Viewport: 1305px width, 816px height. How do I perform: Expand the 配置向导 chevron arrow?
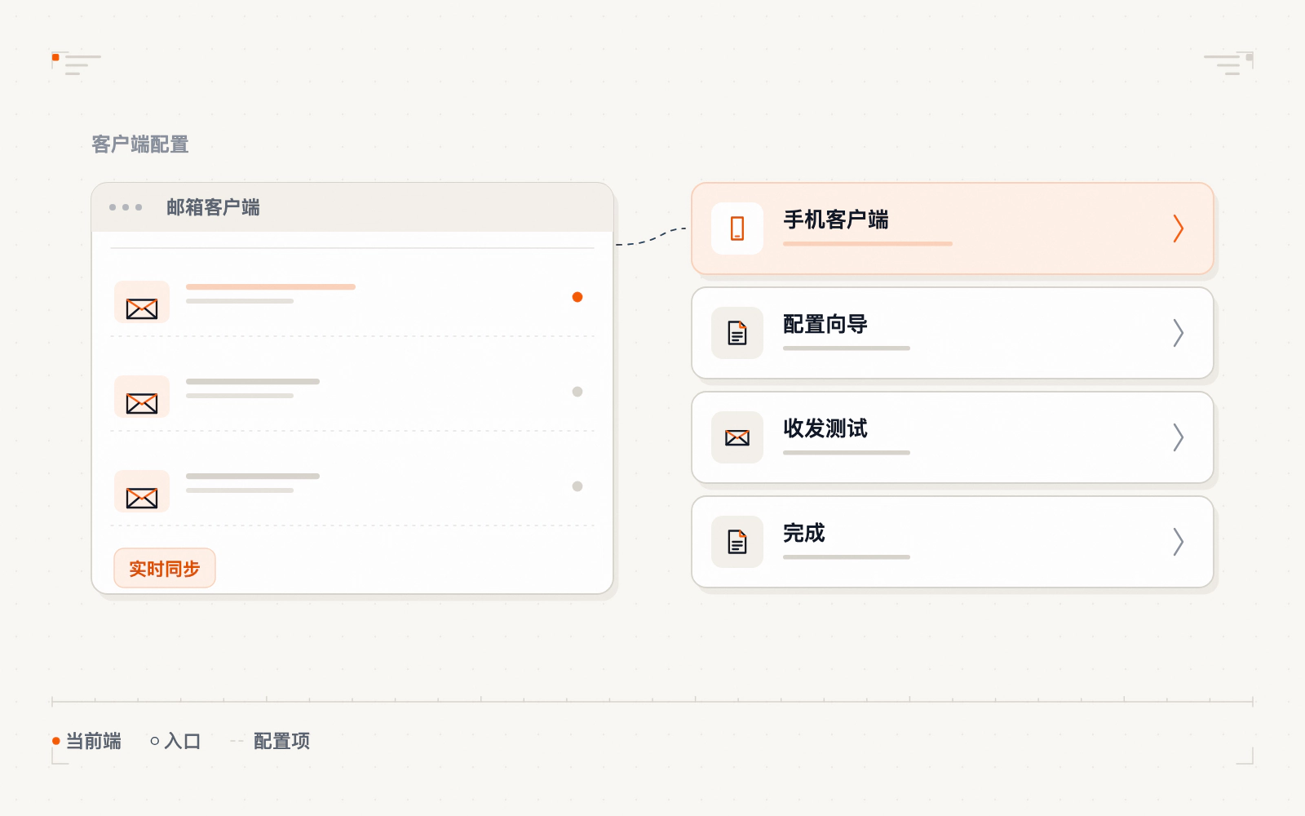coord(1178,333)
